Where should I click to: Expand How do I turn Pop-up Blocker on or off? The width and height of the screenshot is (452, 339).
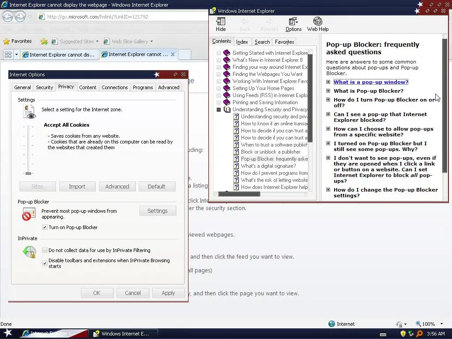pos(328,99)
